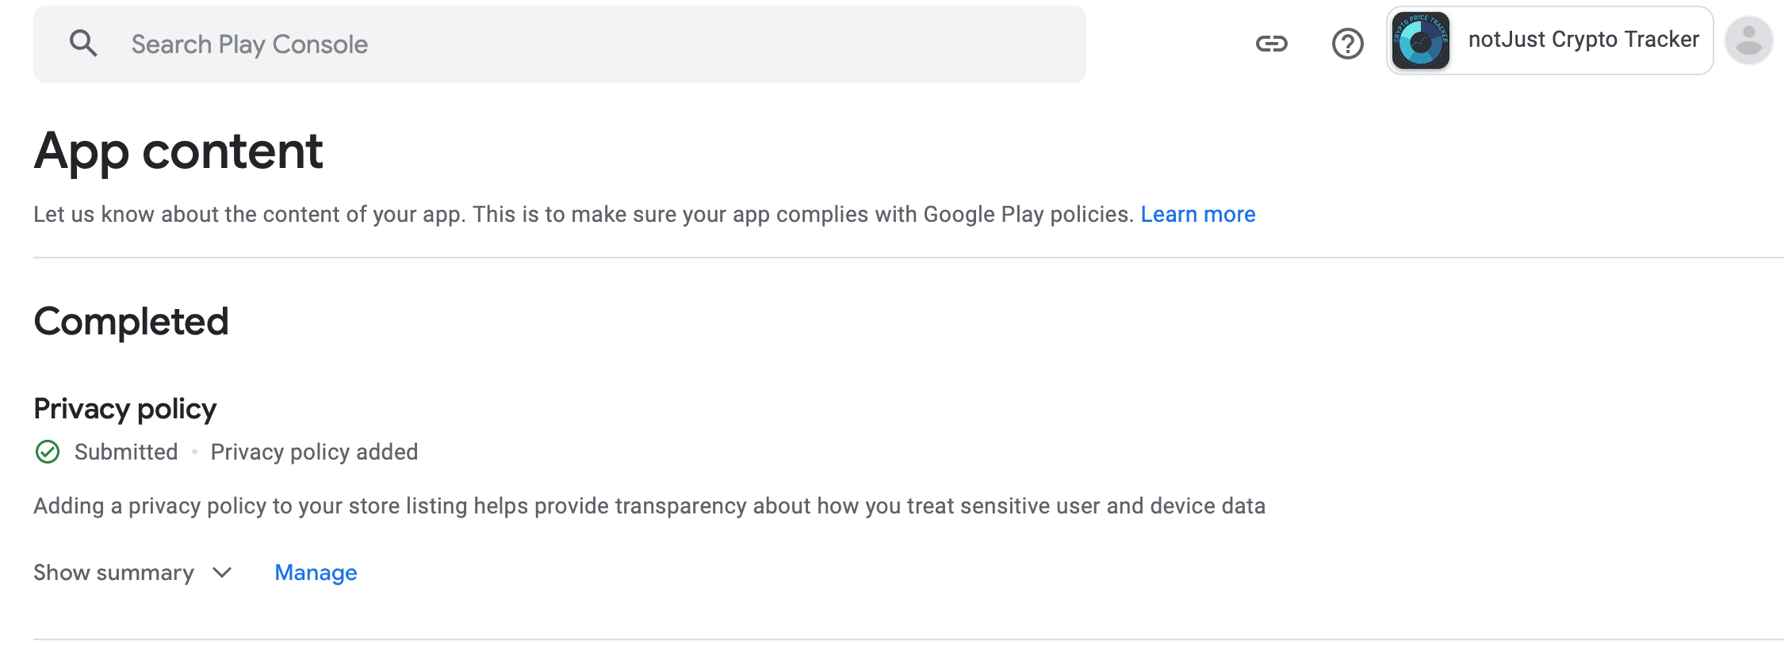The width and height of the screenshot is (1792, 645).
Task: Click the Show summary label
Action: [x=113, y=572]
